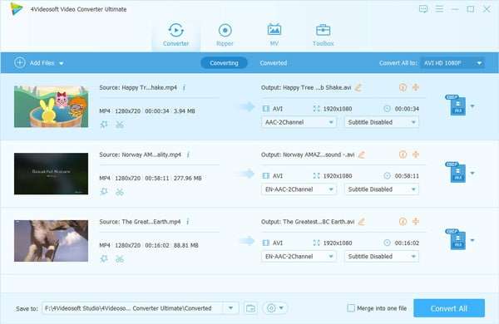Open the Toolbox icon
The width and height of the screenshot is (499, 324).
coord(323,30)
